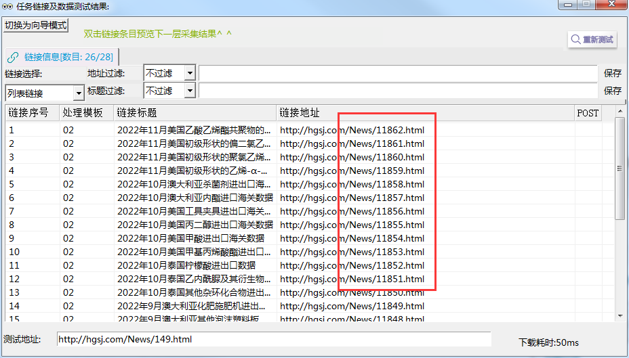Click link address http://hgsj.com/News/11853.html
The image size is (629, 358).
click(x=352, y=252)
